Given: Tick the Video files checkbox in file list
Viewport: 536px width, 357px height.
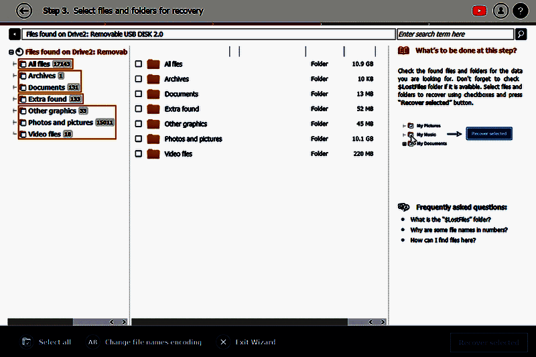Looking at the screenshot, I should [139, 154].
